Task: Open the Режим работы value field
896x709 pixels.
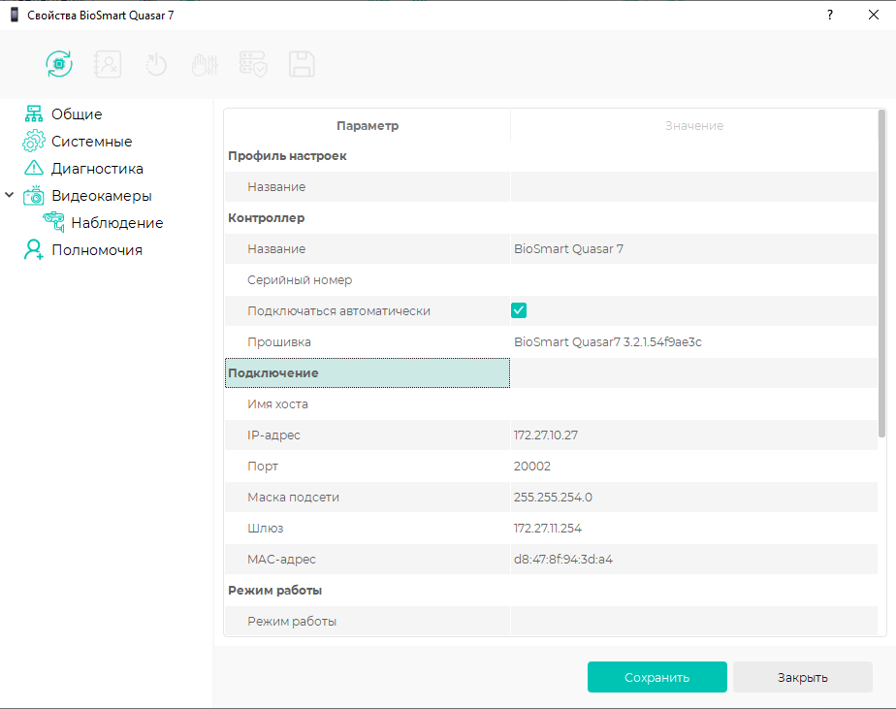Action: pos(693,621)
